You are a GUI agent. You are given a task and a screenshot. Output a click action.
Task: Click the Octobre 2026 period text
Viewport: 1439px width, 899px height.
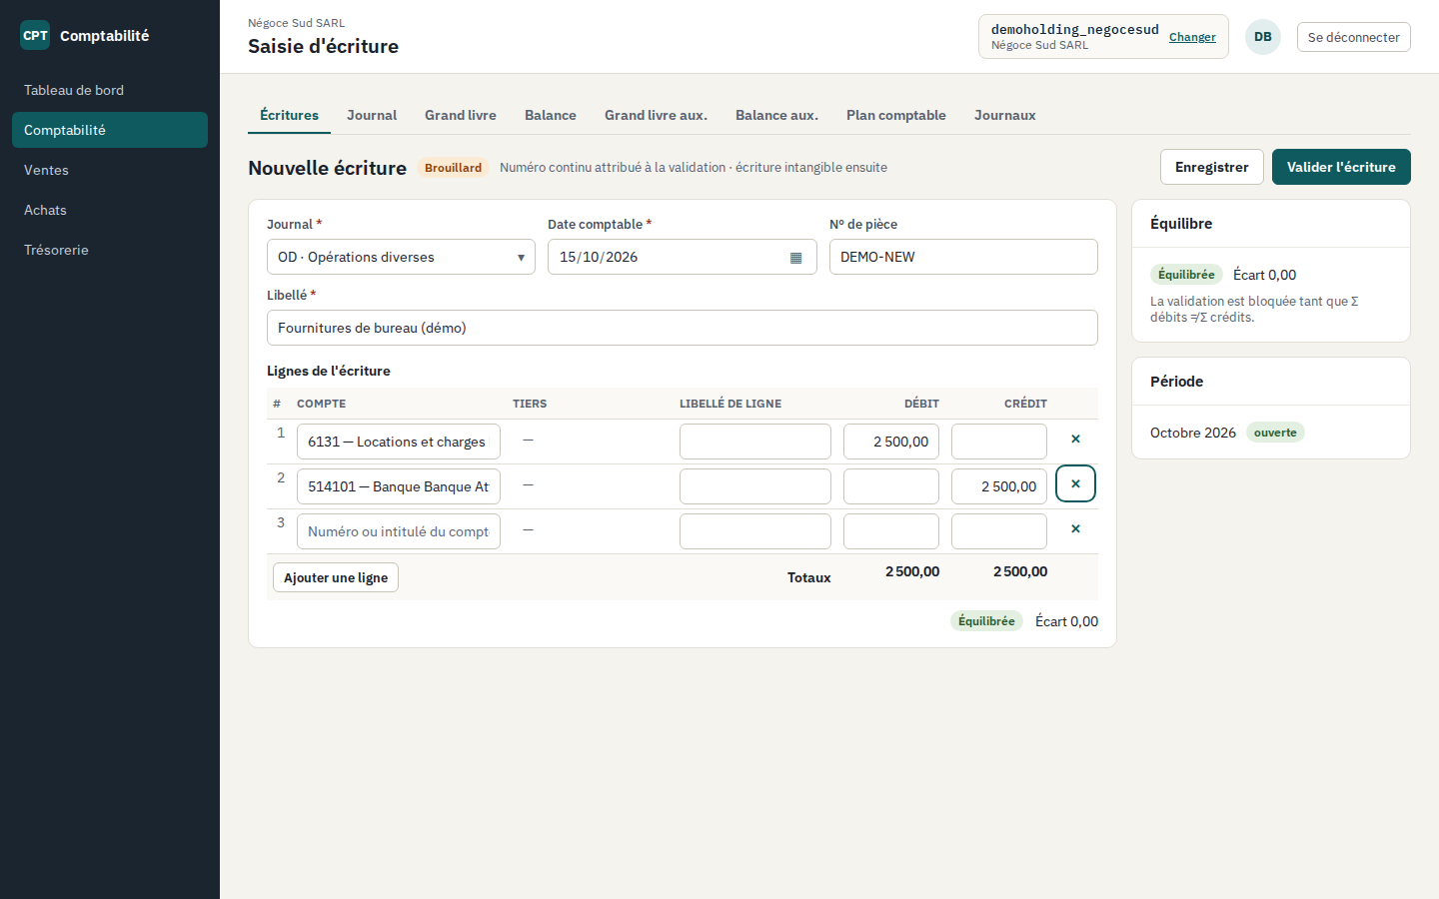1193,433
